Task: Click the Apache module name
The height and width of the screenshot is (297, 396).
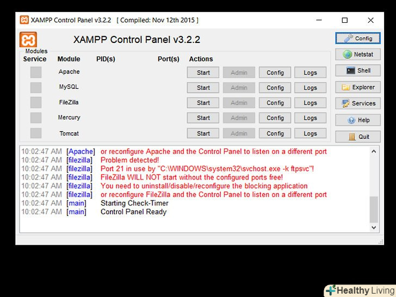Action: (x=69, y=72)
